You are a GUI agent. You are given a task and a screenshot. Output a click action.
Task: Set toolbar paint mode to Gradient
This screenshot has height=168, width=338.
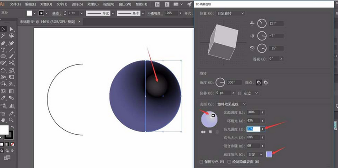click(7, 144)
